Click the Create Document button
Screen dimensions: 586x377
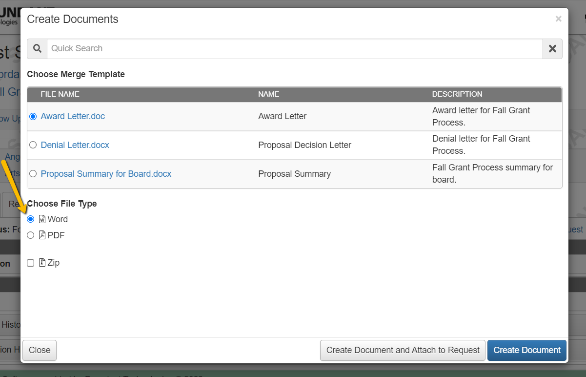pyautogui.click(x=526, y=350)
